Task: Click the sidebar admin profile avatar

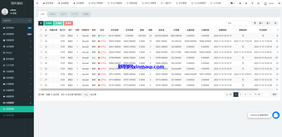Action: [x=5, y=12]
